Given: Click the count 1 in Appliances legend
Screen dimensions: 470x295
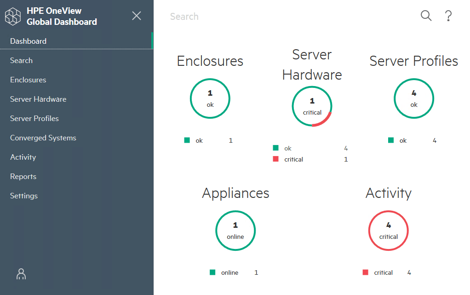Looking at the screenshot, I should [256, 272].
